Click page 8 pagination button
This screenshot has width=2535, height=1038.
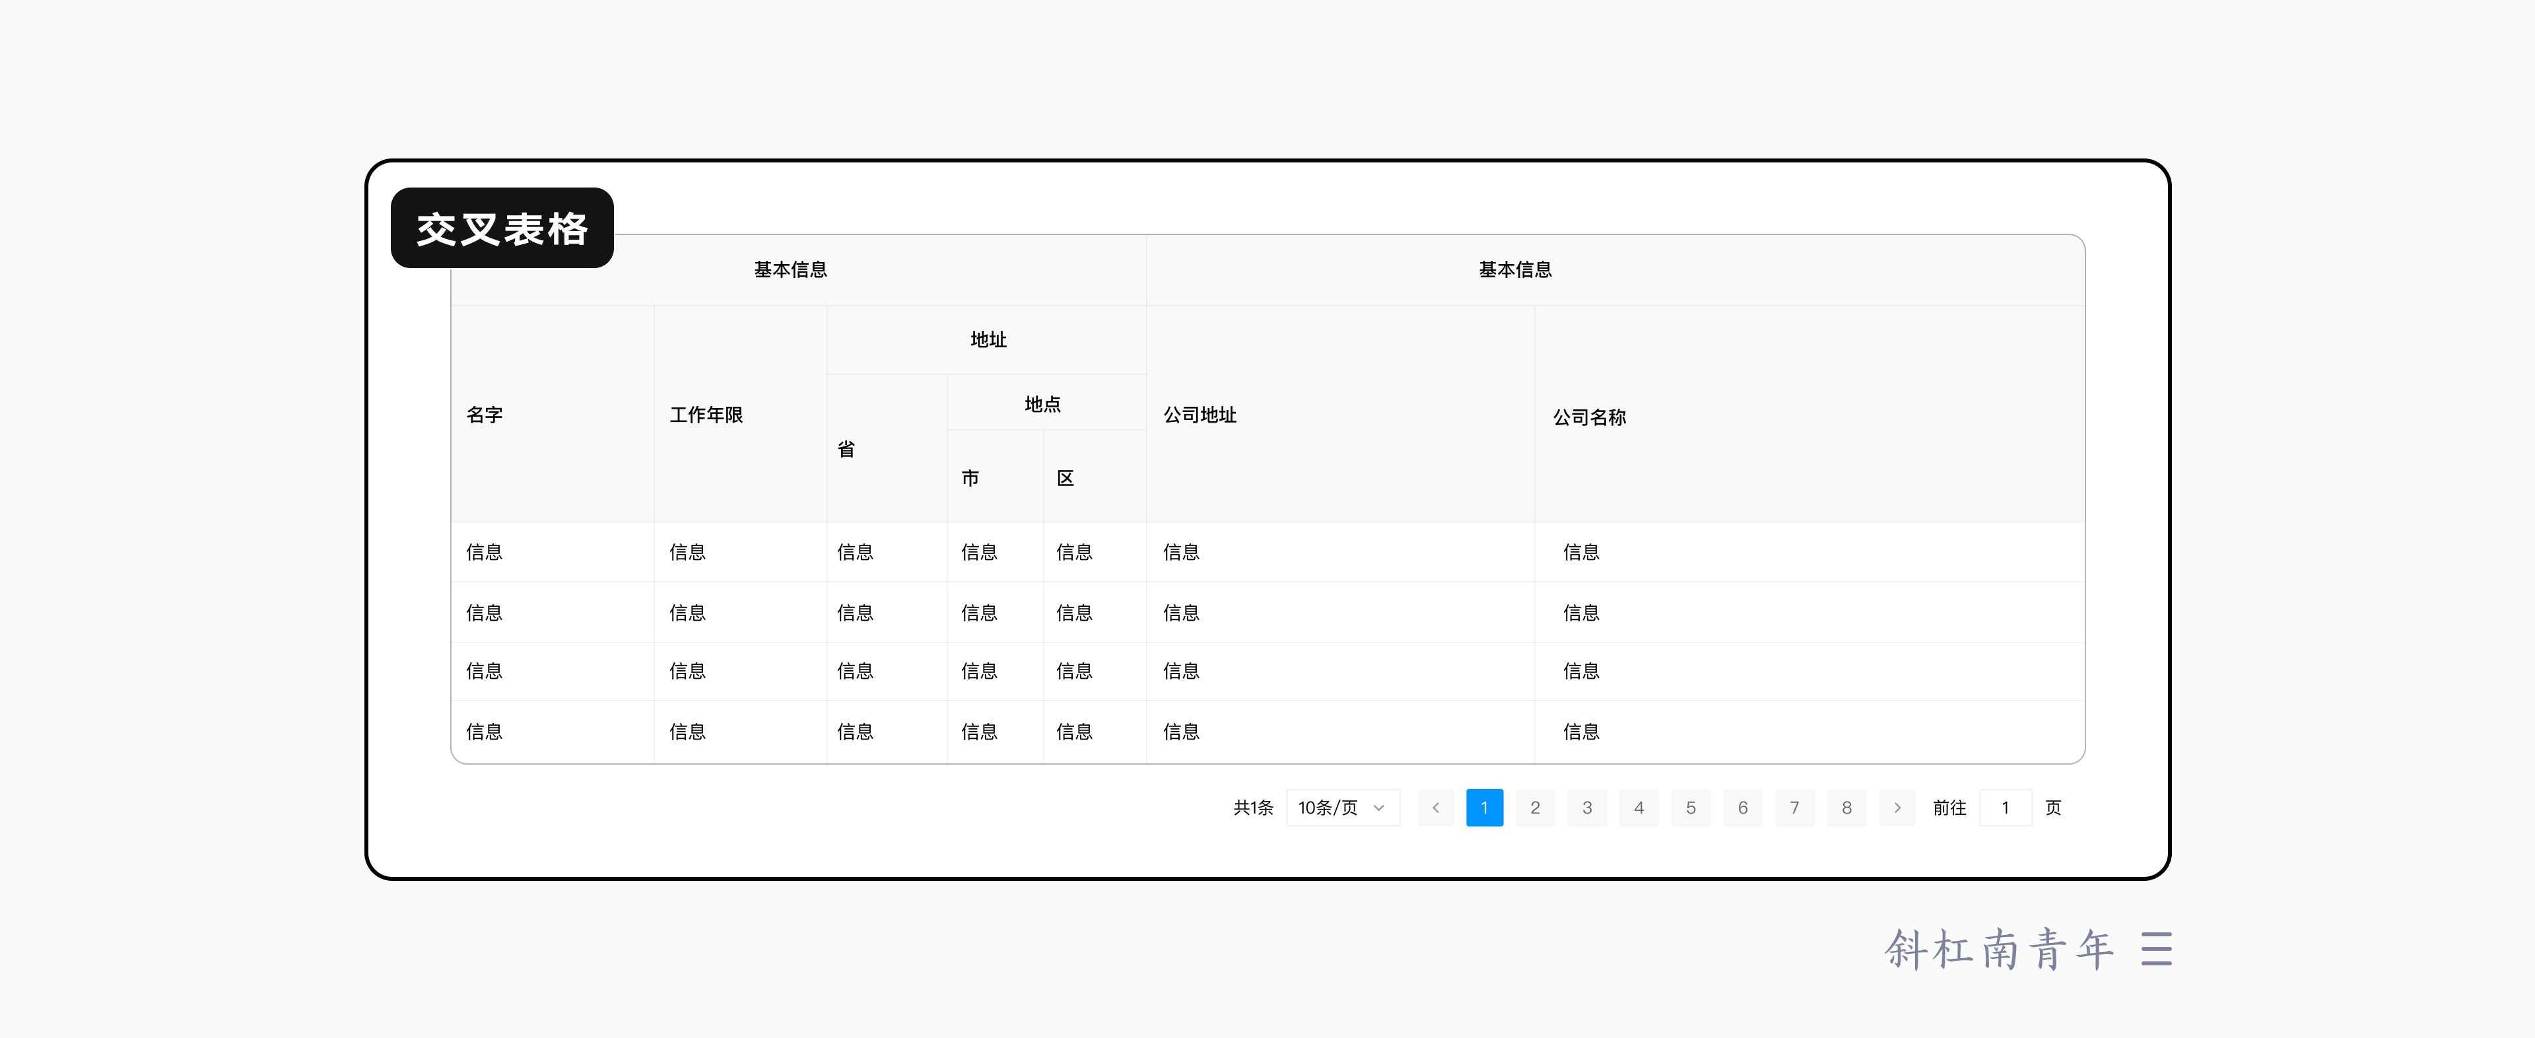click(1847, 807)
